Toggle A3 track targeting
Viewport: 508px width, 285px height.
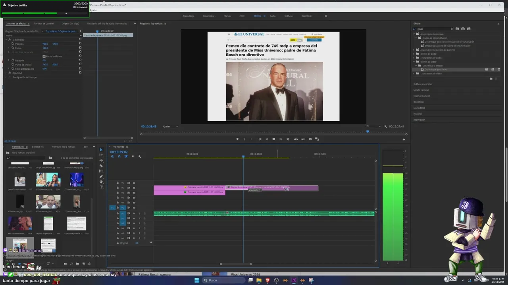(x=122, y=223)
